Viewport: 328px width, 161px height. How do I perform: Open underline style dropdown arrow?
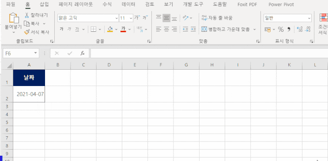(83, 29)
